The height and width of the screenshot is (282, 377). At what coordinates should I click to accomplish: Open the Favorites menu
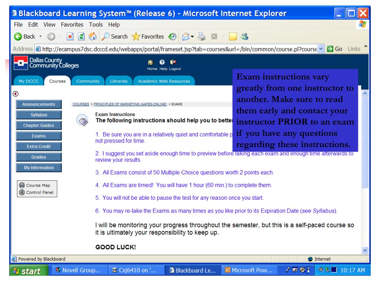[x=72, y=25]
